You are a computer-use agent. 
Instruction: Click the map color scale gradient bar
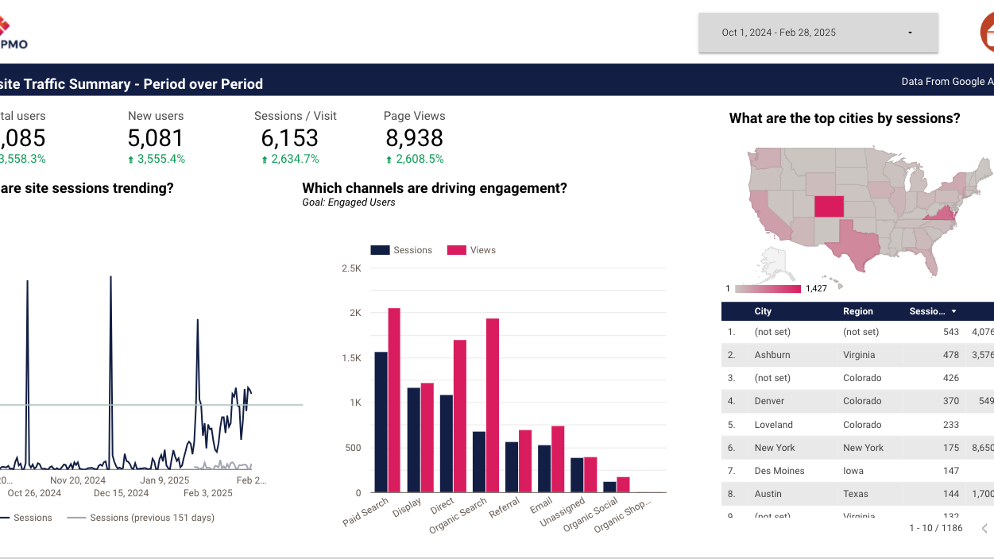point(768,289)
